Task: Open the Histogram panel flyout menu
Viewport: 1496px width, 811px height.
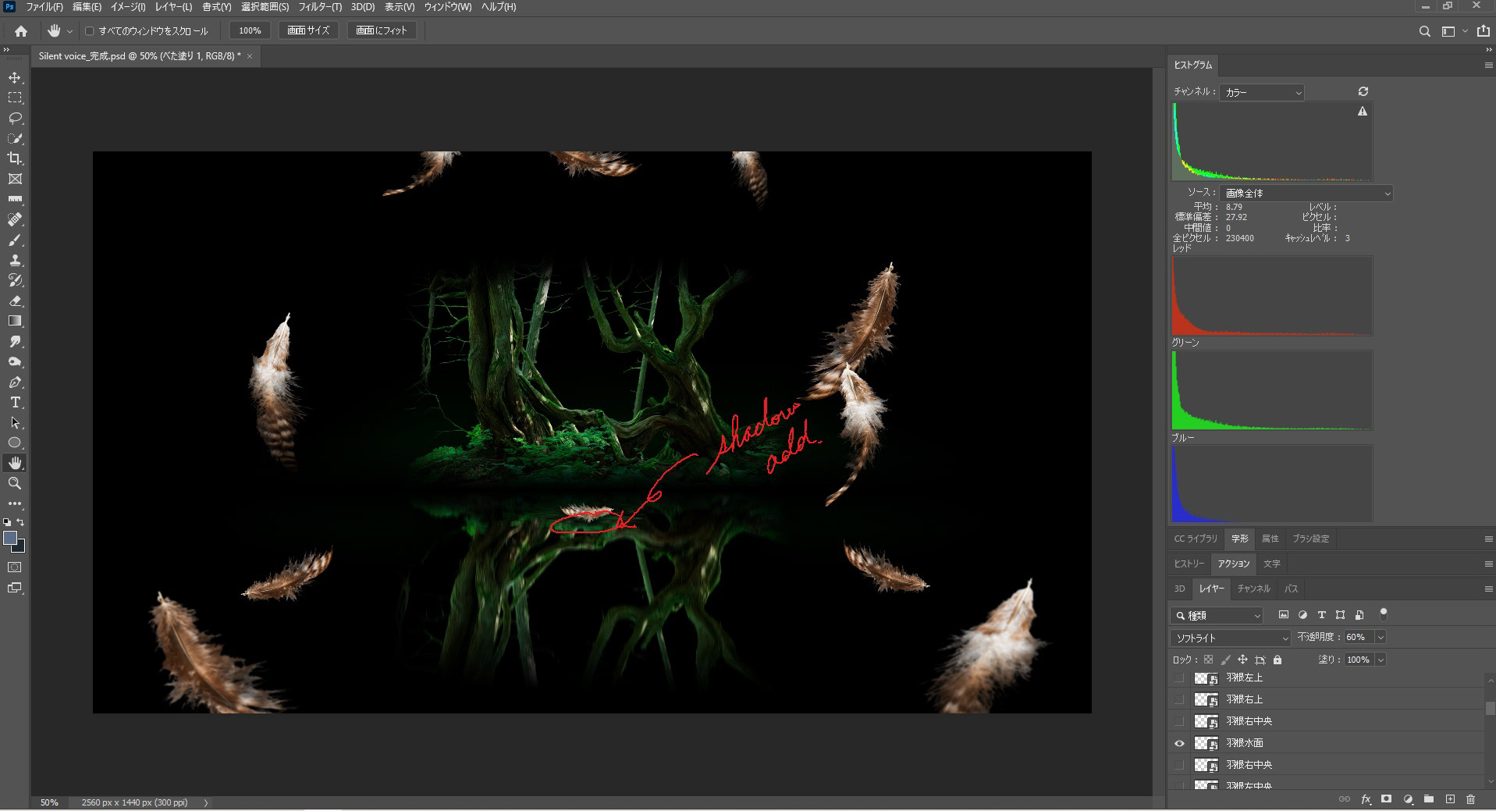Action: coord(1488,65)
